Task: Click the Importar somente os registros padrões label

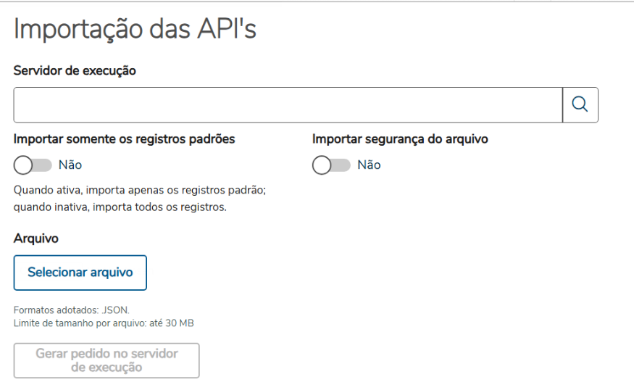Action: 124,139
